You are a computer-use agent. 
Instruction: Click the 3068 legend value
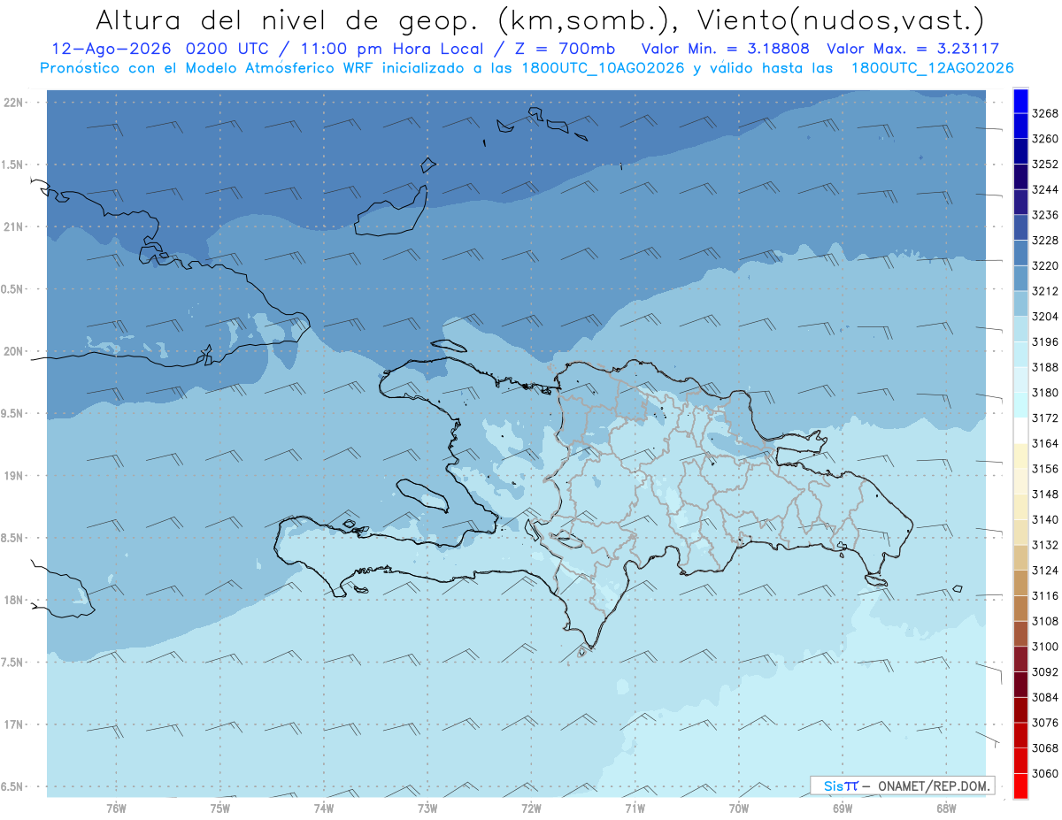coord(1045,748)
